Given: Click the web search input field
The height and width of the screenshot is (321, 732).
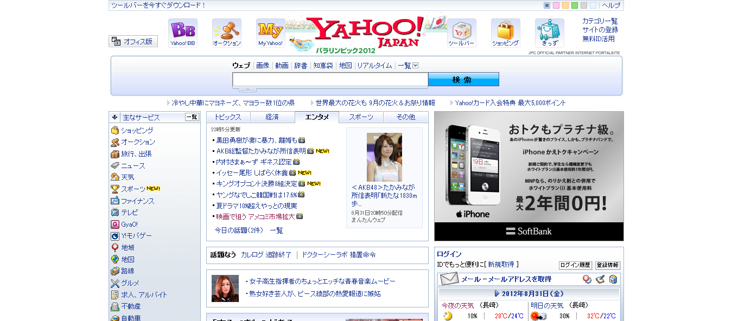Looking at the screenshot, I should coord(330,80).
